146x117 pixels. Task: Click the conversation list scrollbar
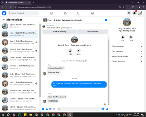point(40,60)
